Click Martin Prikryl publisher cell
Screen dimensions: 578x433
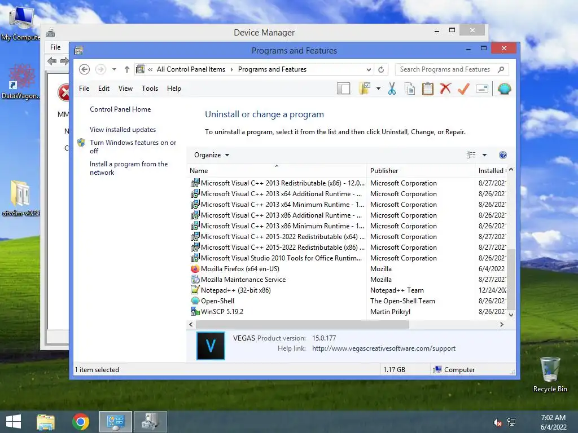tap(391, 311)
